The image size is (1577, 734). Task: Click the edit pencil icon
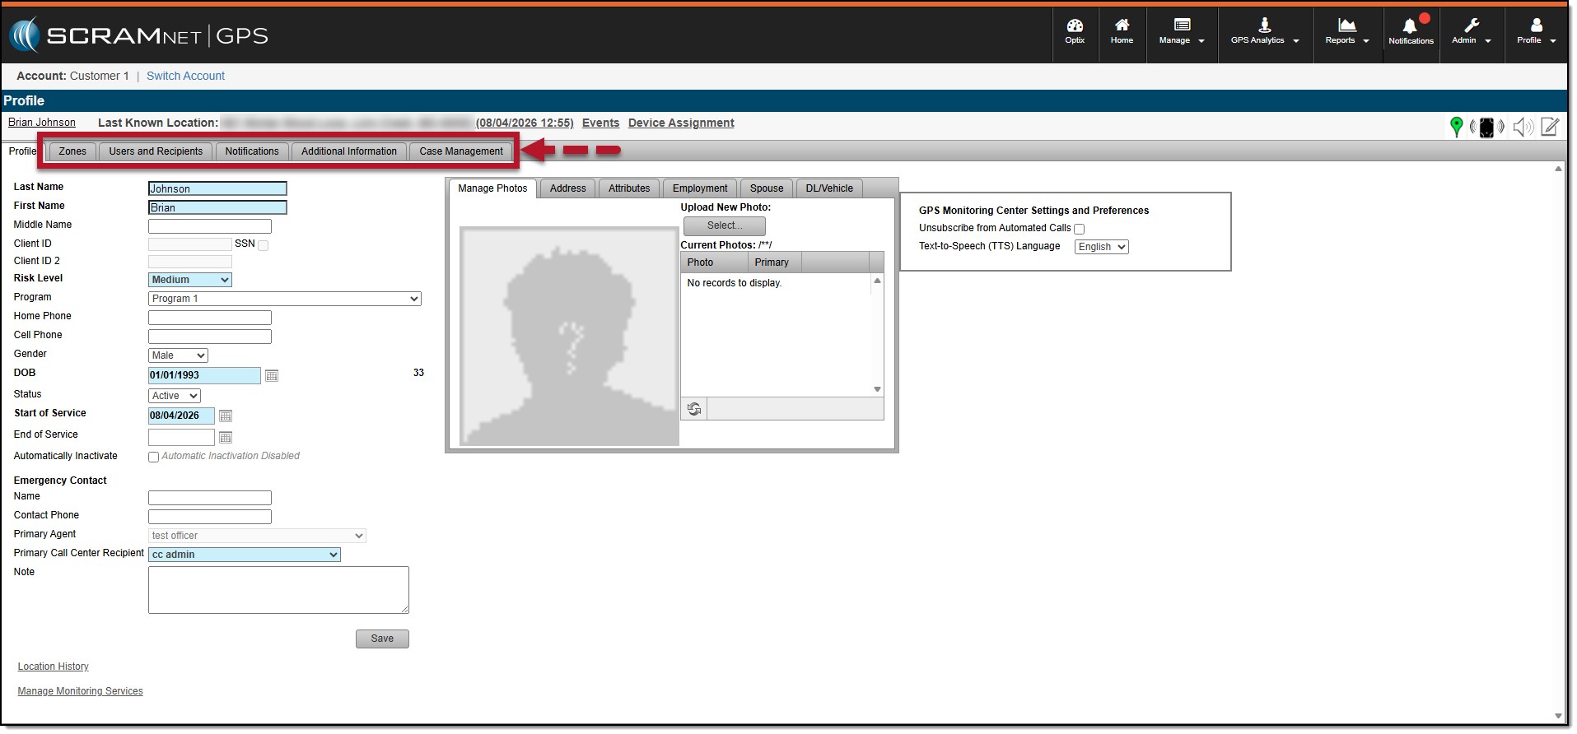1550,127
